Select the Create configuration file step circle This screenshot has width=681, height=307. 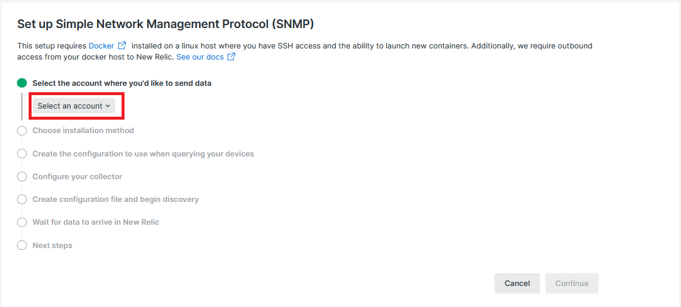[22, 200]
